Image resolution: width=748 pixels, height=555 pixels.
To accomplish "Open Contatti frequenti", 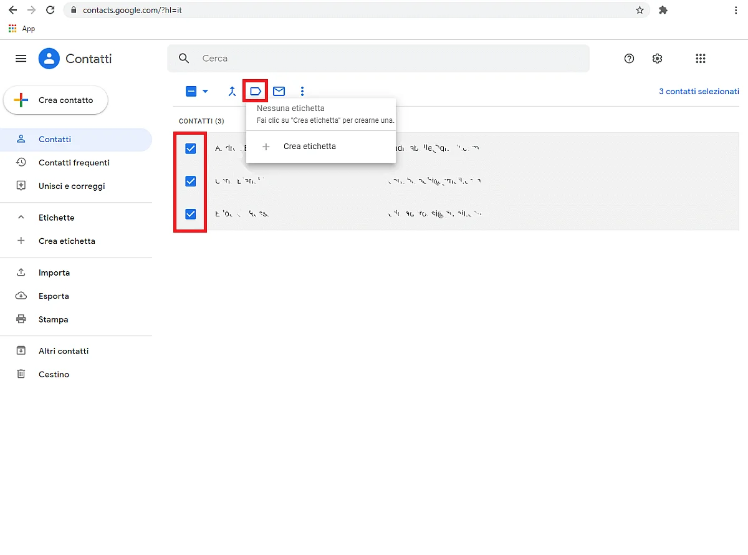I will tap(76, 163).
